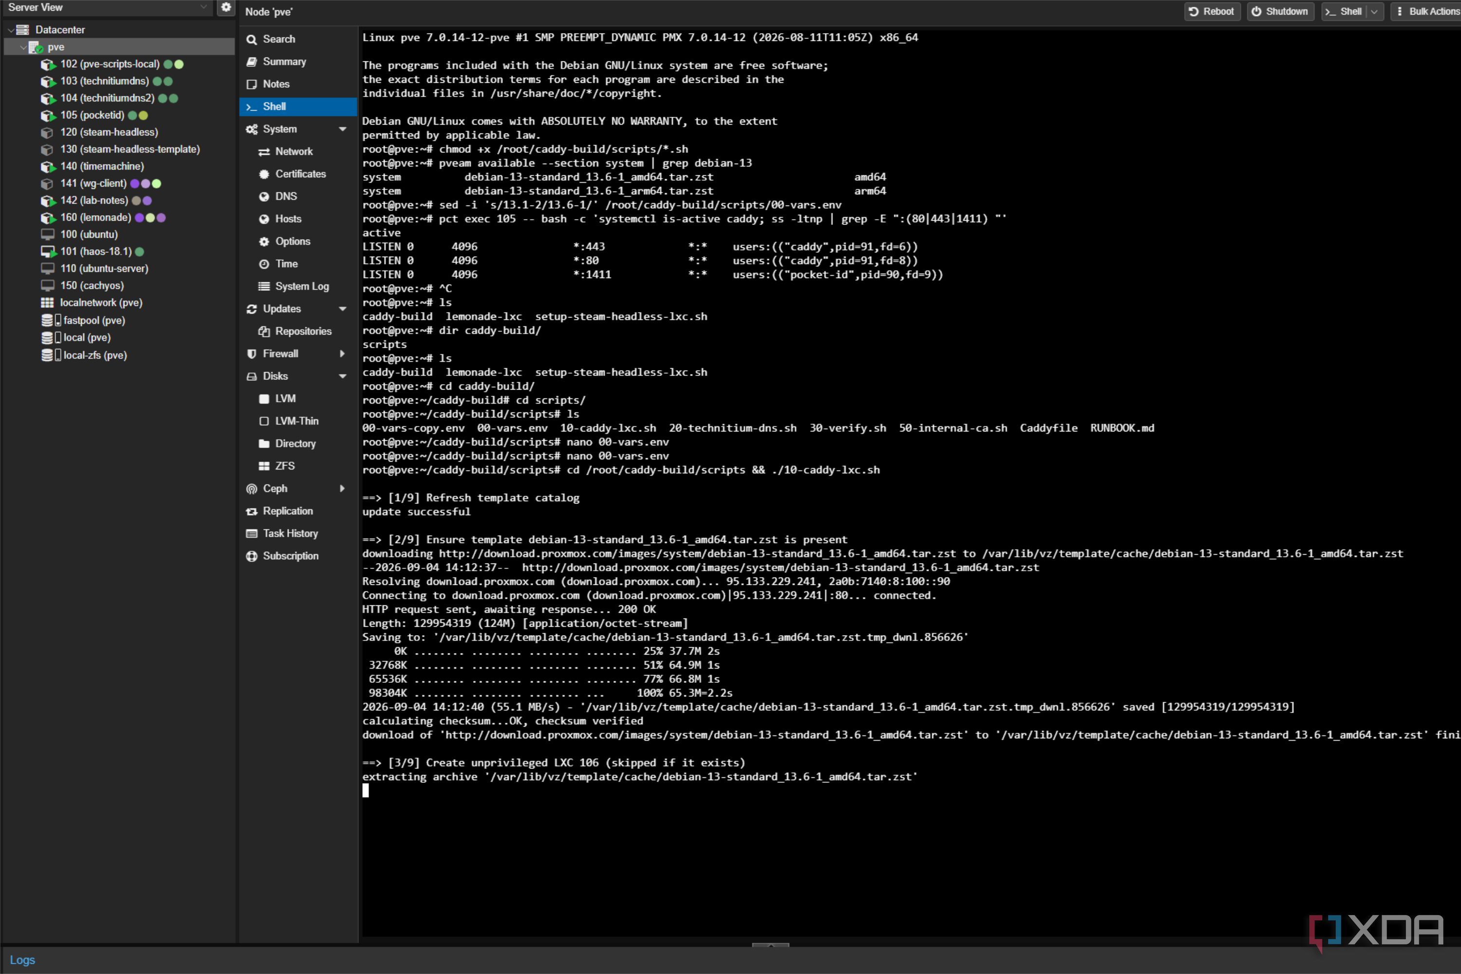
Task: Click the Shell button in toolbar
Action: point(1344,12)
